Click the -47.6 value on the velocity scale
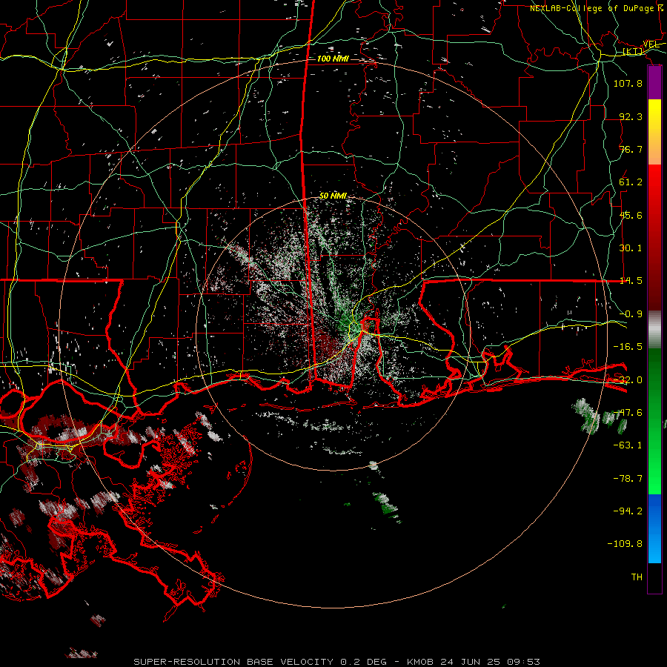Screen dimensions: 667x667 [x=628, y=413]
